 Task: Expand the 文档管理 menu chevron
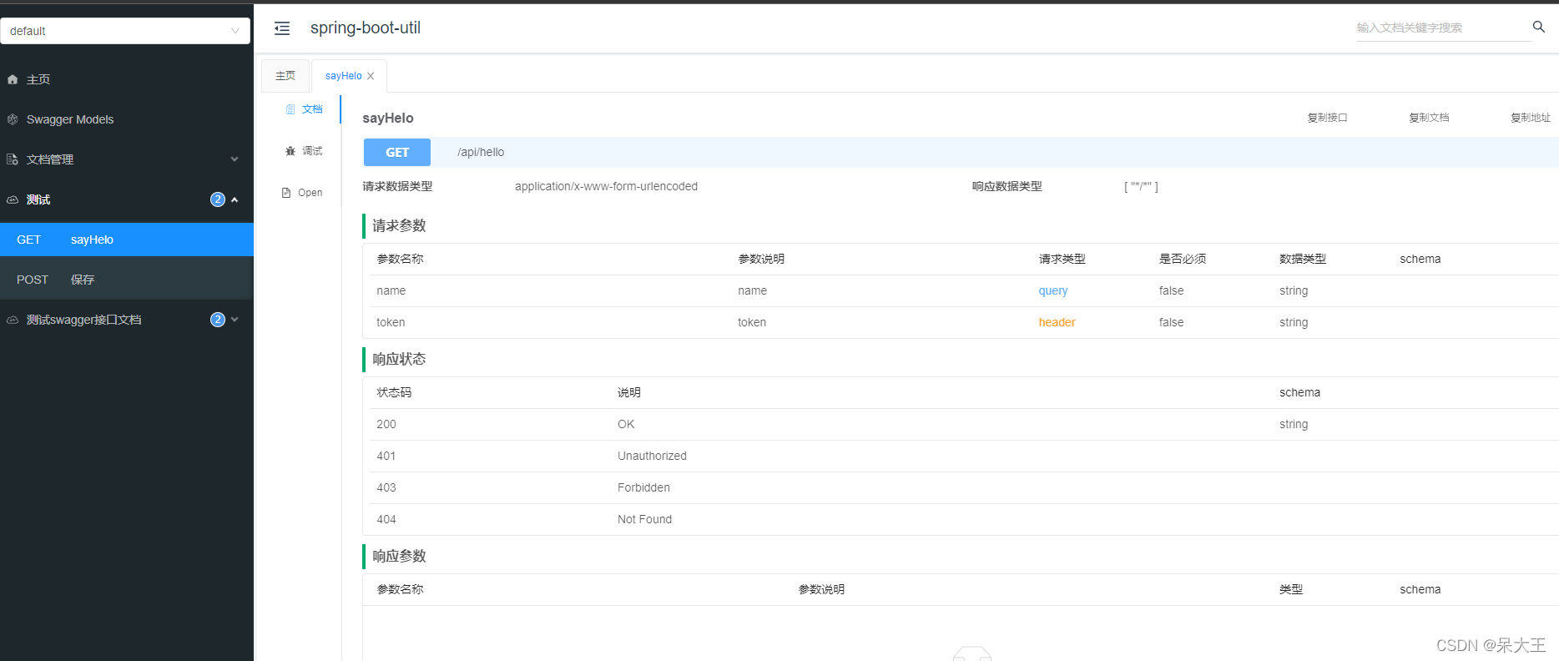point(235,159)
